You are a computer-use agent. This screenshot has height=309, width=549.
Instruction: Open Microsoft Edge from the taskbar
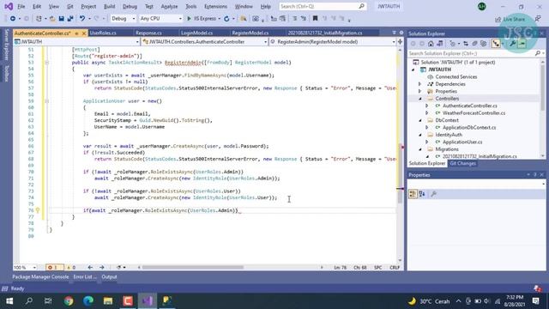tap(88, 300)
